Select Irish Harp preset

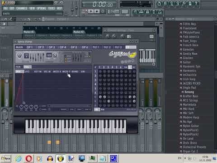[189, 79]
